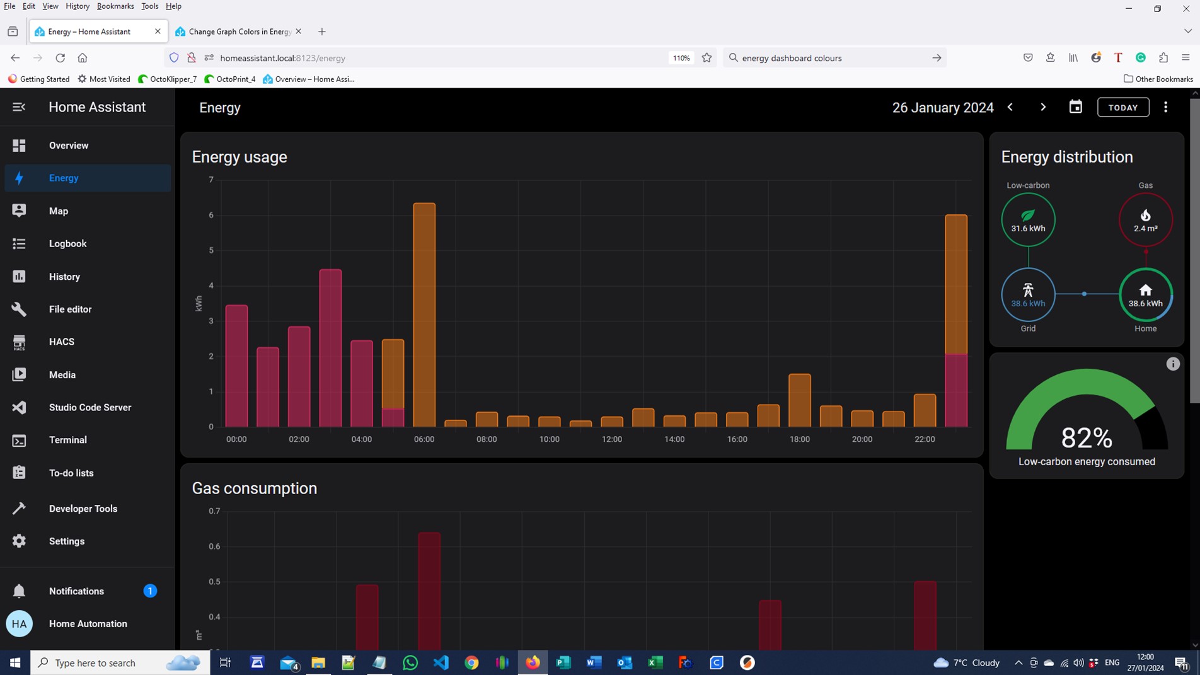Image resolution: width=1200 pixels, height=675 pixels.
Task: Open the three-dot overflow menu on Energy header
Action: click(x=1166, y=107)
